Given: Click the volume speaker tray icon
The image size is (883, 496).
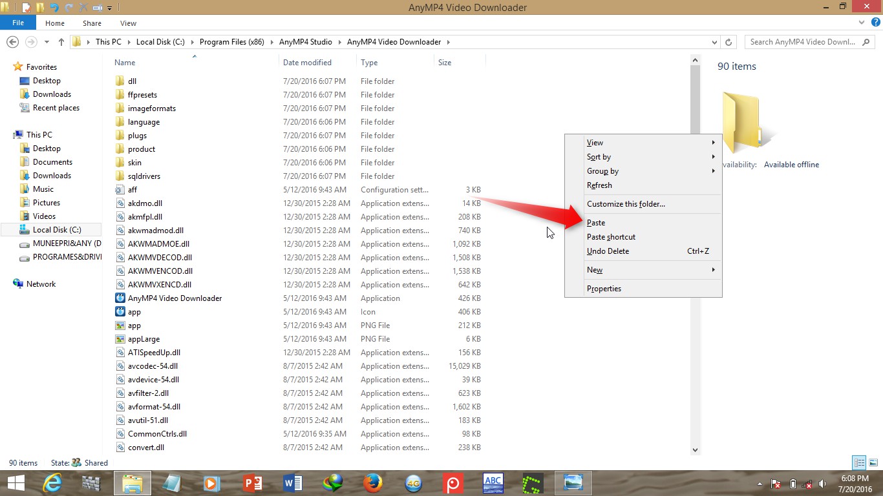Looking at the screenshot, I should click(x=822, y=484).
